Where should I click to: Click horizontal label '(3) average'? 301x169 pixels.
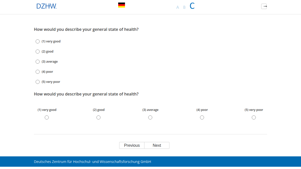[150, 110]
